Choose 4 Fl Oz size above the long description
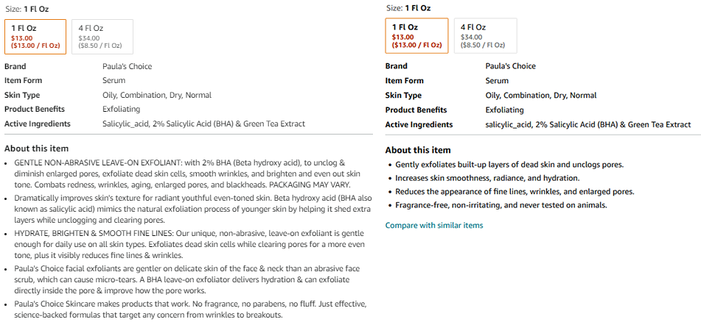701x322 pixels. pos(103,37)
